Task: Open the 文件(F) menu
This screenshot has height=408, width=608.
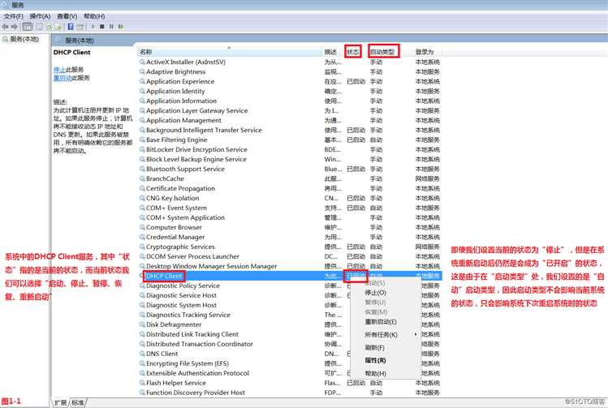Action: (14, 16)
